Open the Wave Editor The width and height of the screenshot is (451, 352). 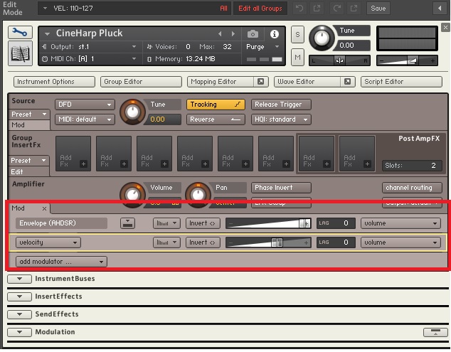coord(307,82)
